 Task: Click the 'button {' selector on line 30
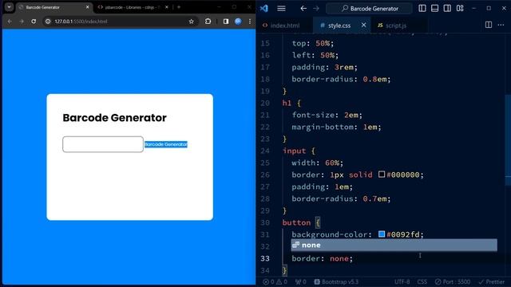coord(301,222)
